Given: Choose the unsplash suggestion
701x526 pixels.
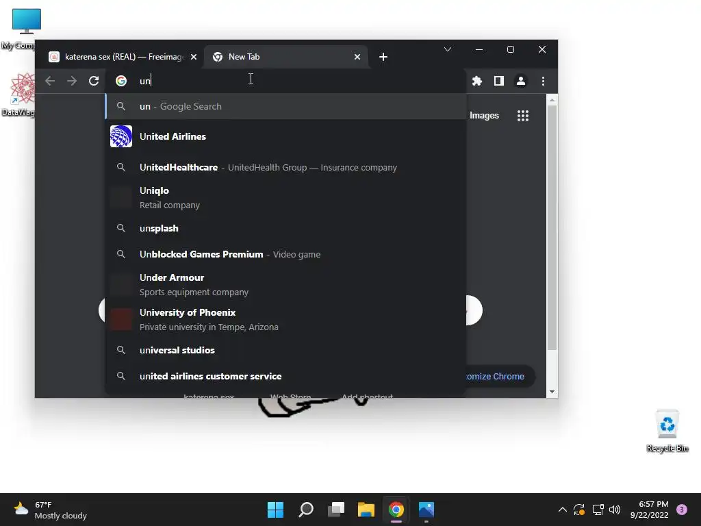Looking at the screenshot, I should coord(285,228).
